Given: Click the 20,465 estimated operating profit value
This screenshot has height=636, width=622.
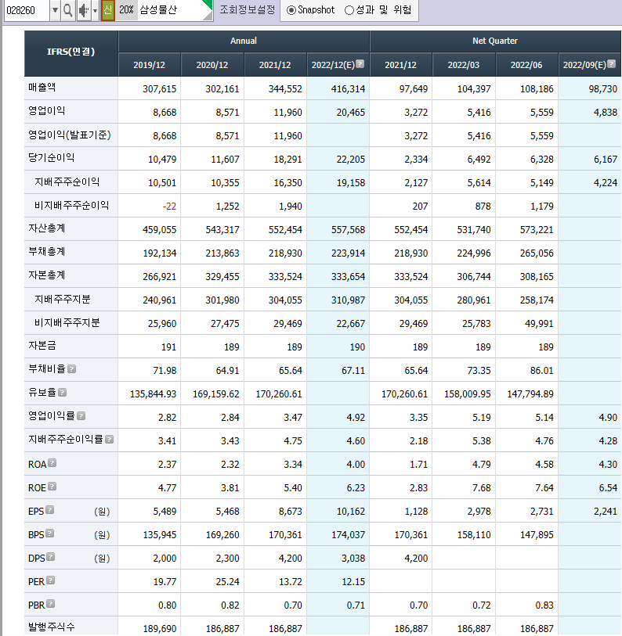Looking at the screenshot, I should point(351,113).
